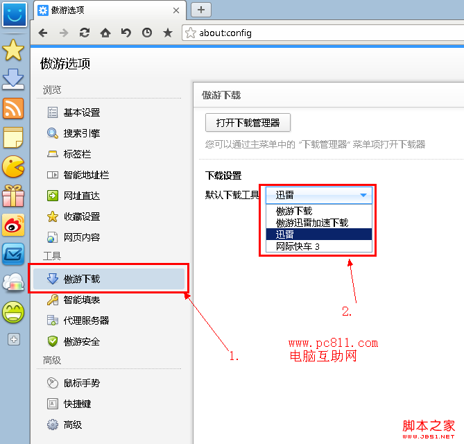Open the cloud sidebar icon
The image size is (464, 444).
coord(13,282)
